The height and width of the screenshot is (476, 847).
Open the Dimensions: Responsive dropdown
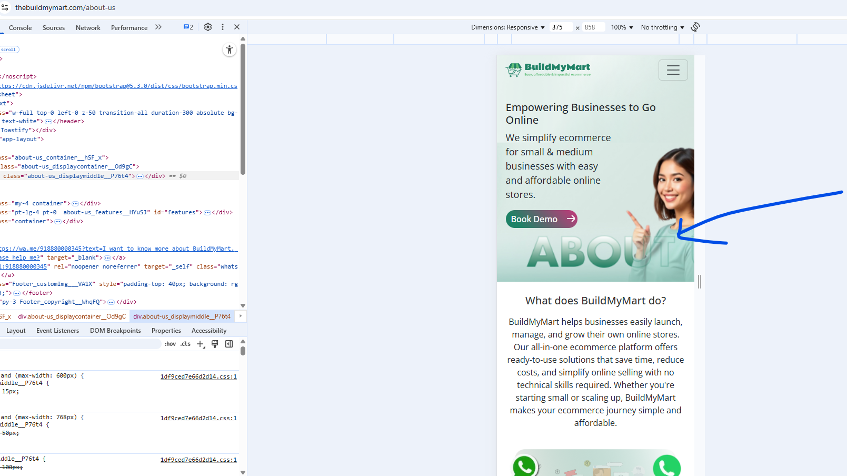tap(508, 27)
